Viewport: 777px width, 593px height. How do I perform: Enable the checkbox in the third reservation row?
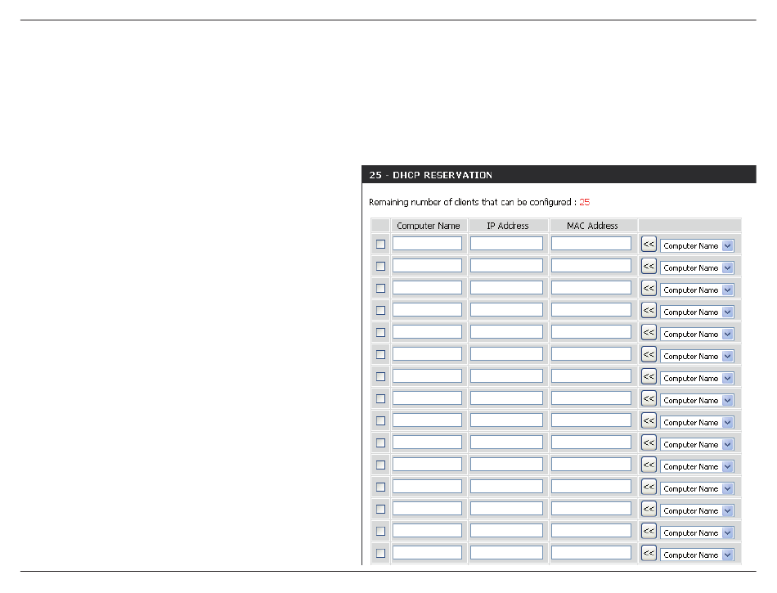[380, 289]
